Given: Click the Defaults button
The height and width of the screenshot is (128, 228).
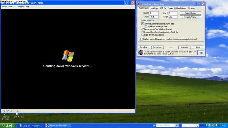Looking at the screenshot, I should tap(185, 47).
